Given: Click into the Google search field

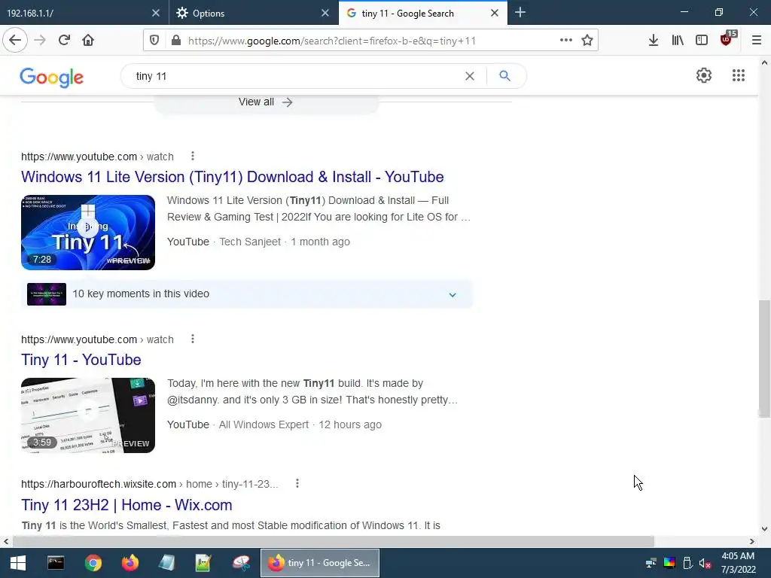Looking at the screenshot, I should 295,76.
